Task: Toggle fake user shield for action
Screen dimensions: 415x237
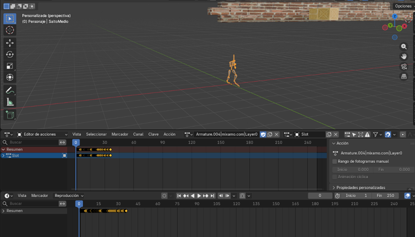Action: coord(263,135)
